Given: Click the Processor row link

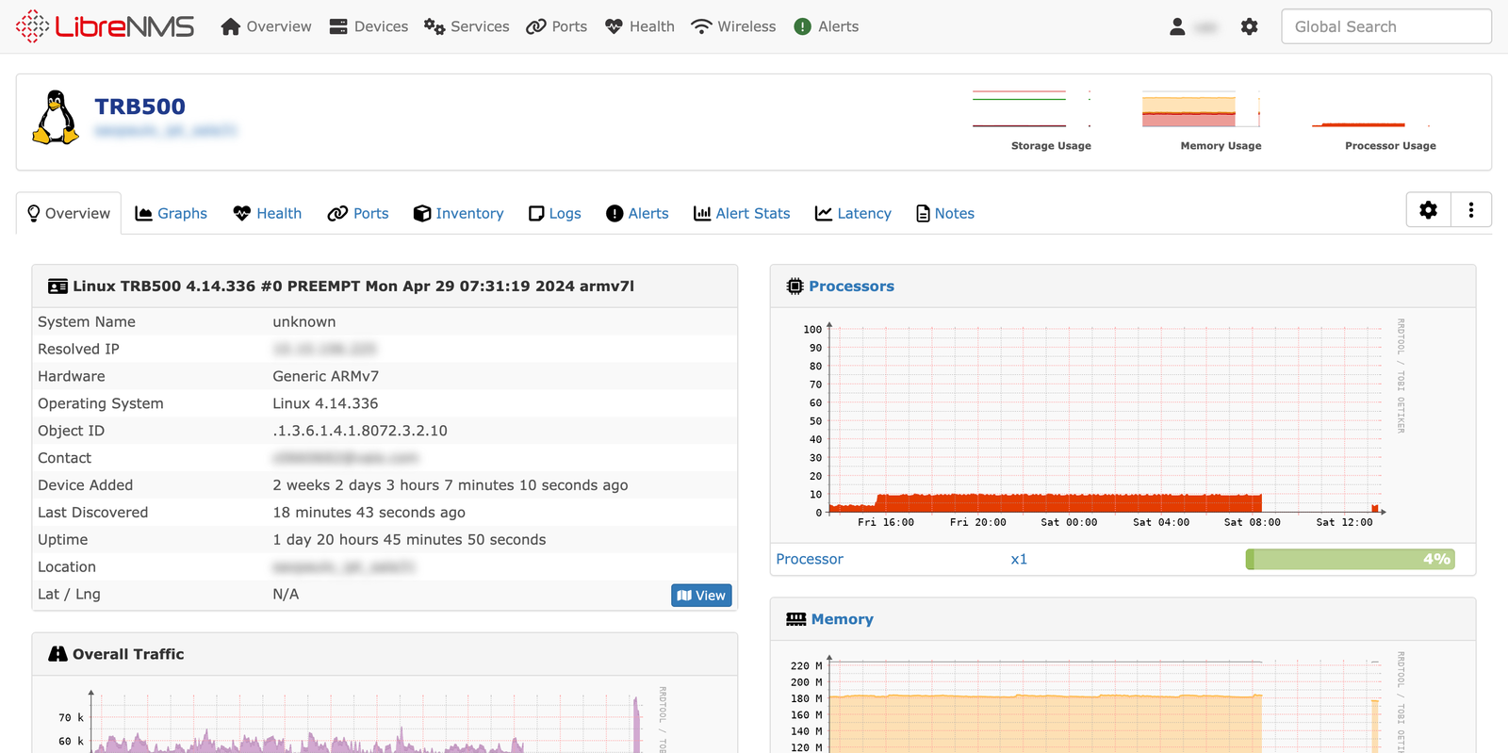Looking at the screenshot, I should 810,559.
